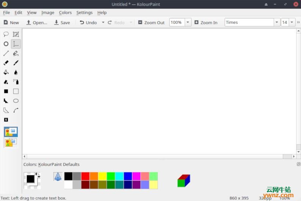Enable transparent selection mode option

point(11,143)
